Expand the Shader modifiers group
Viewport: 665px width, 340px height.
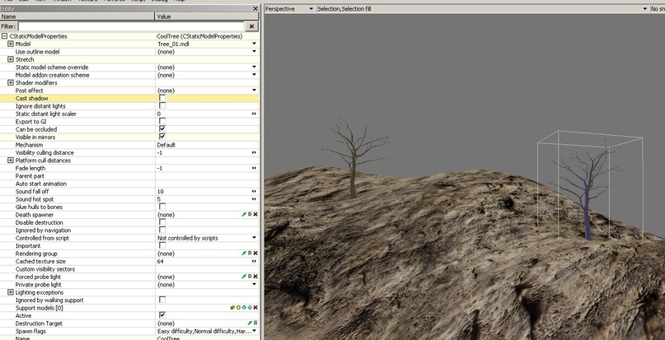click(11, 83)
